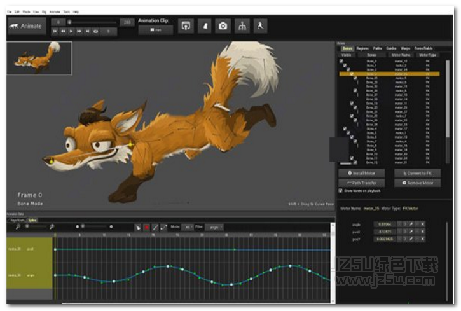Image resolution: width=461 pixels, height=311 pixels.
Task: Open the File menu
Action: [x=9, y=11]
